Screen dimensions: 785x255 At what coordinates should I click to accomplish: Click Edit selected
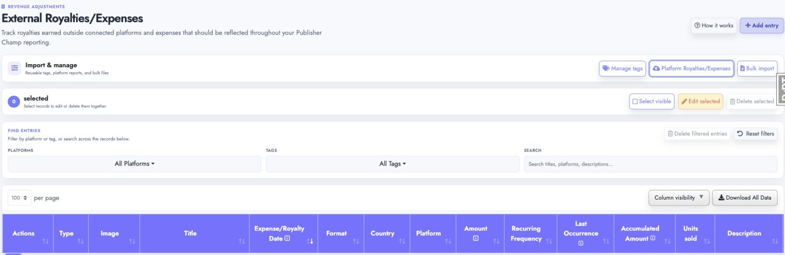click(700, 102)
